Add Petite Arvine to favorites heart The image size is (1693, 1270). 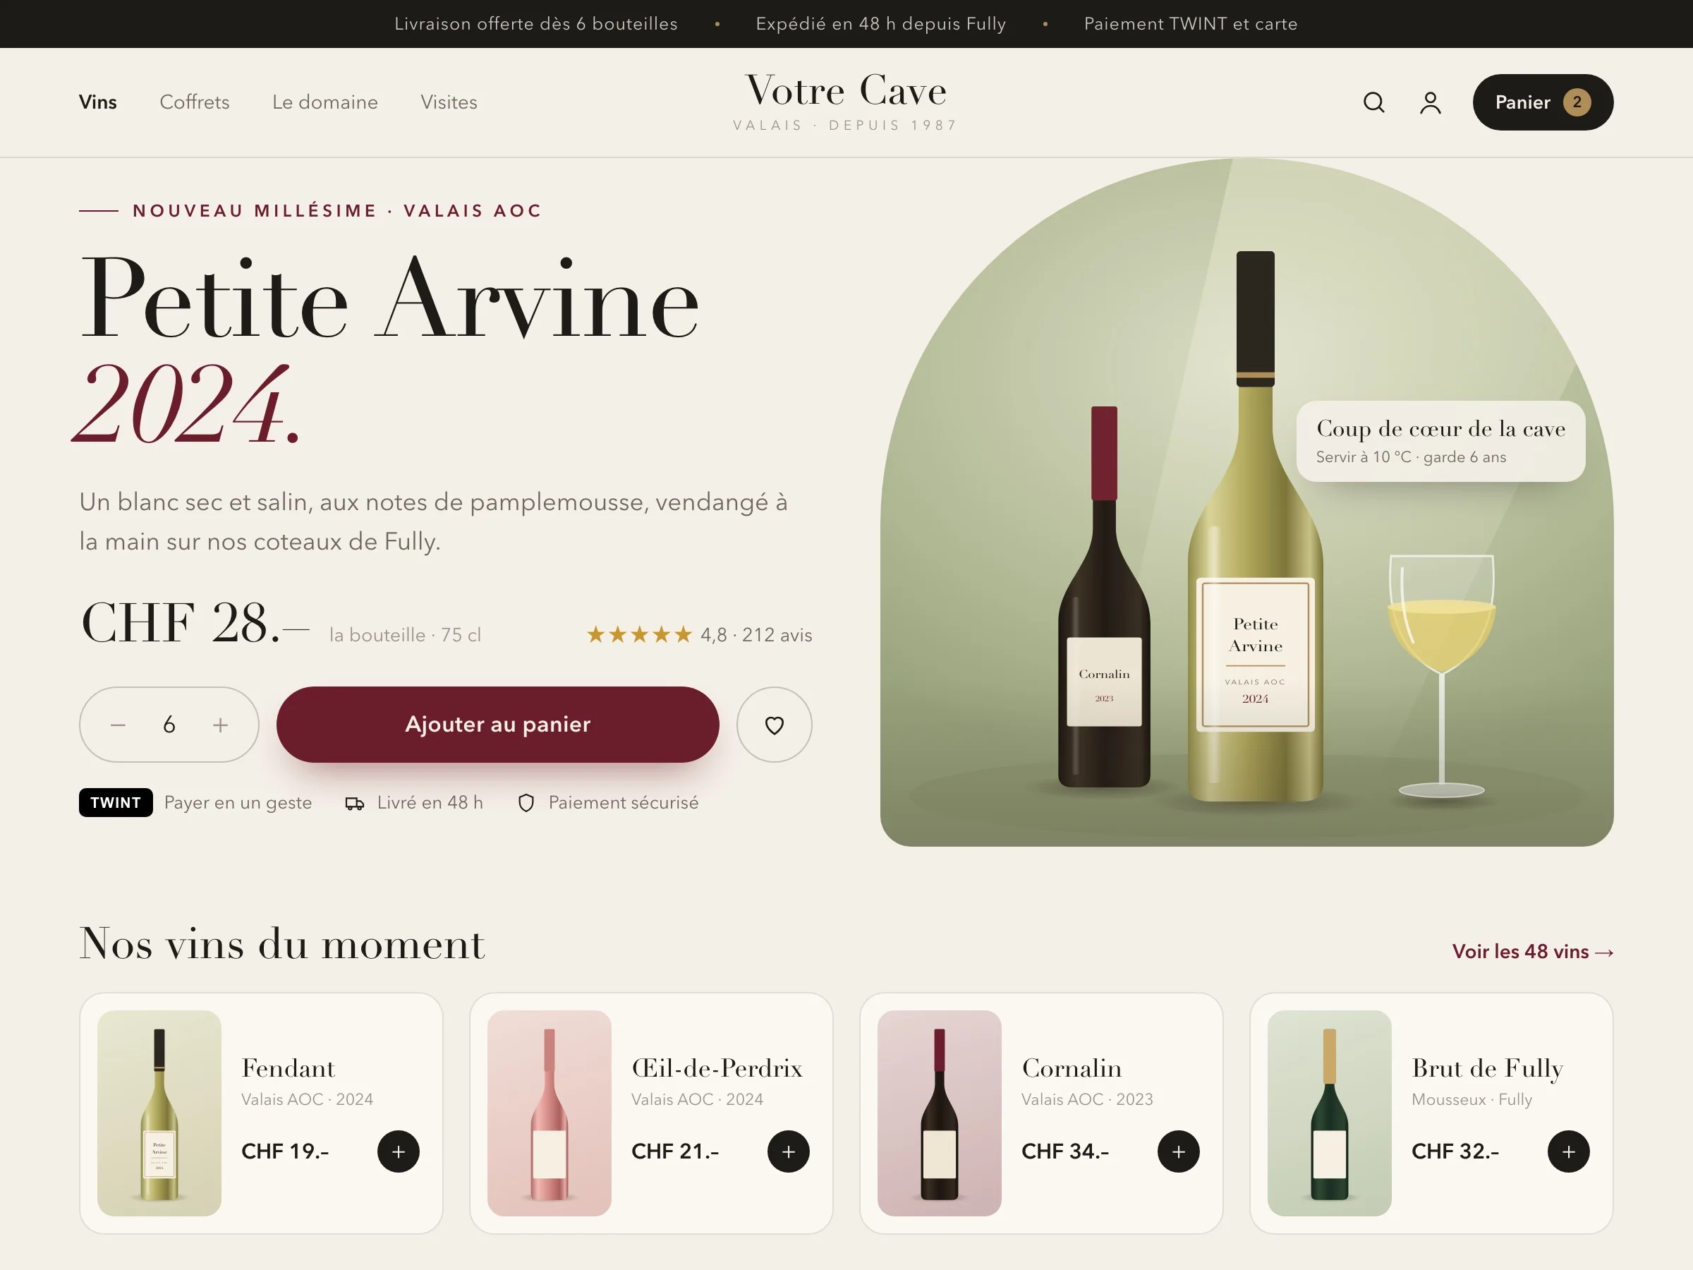[x=775, y=725]
